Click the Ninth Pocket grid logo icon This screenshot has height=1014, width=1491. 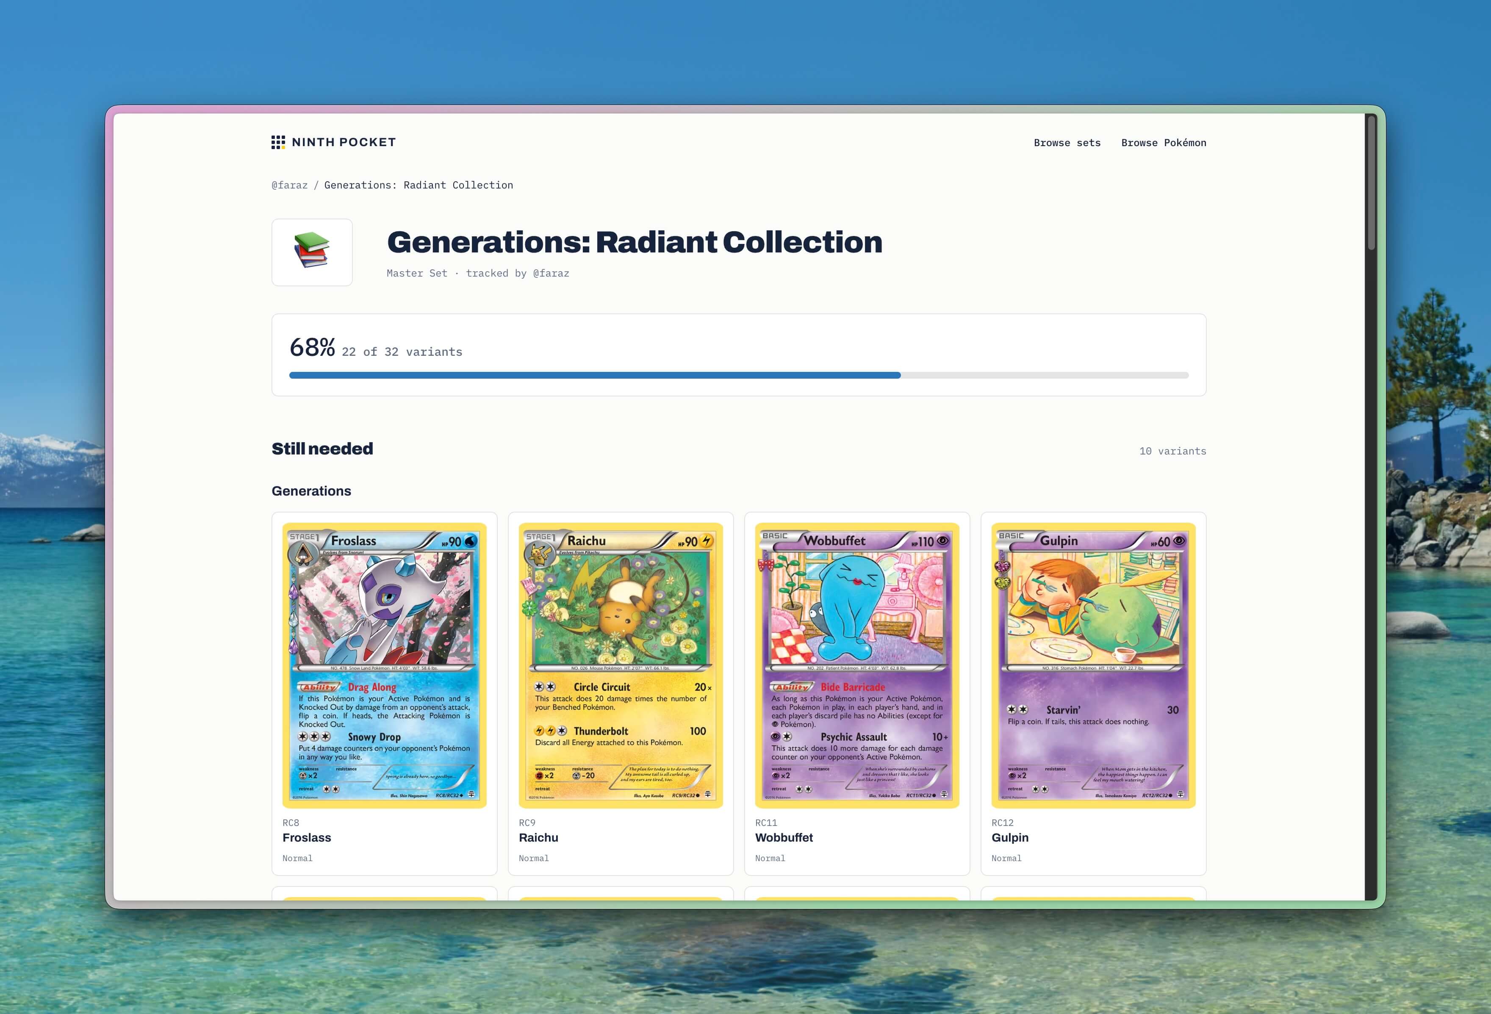coord(278,142)
